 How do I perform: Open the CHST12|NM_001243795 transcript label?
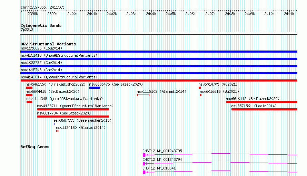point(162,151)
